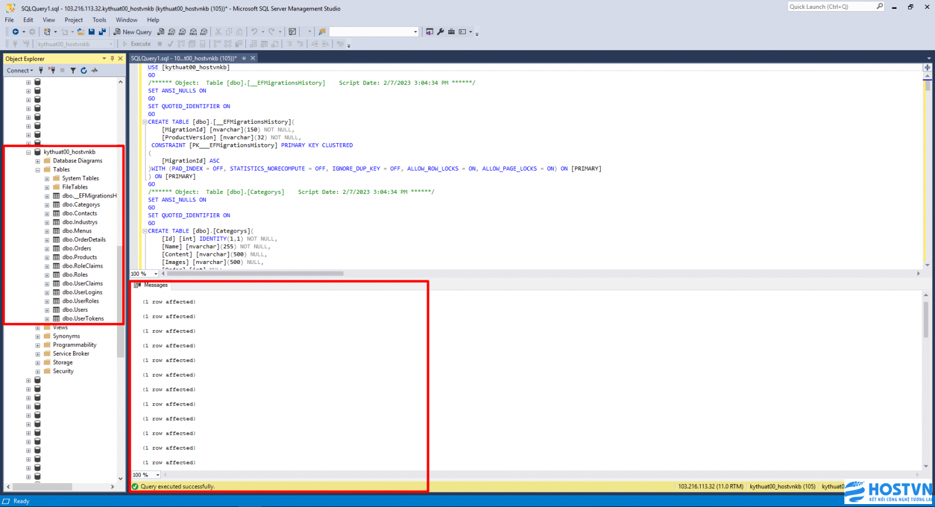
Task: Click the Properties window wrench icon
Action: 441,32
